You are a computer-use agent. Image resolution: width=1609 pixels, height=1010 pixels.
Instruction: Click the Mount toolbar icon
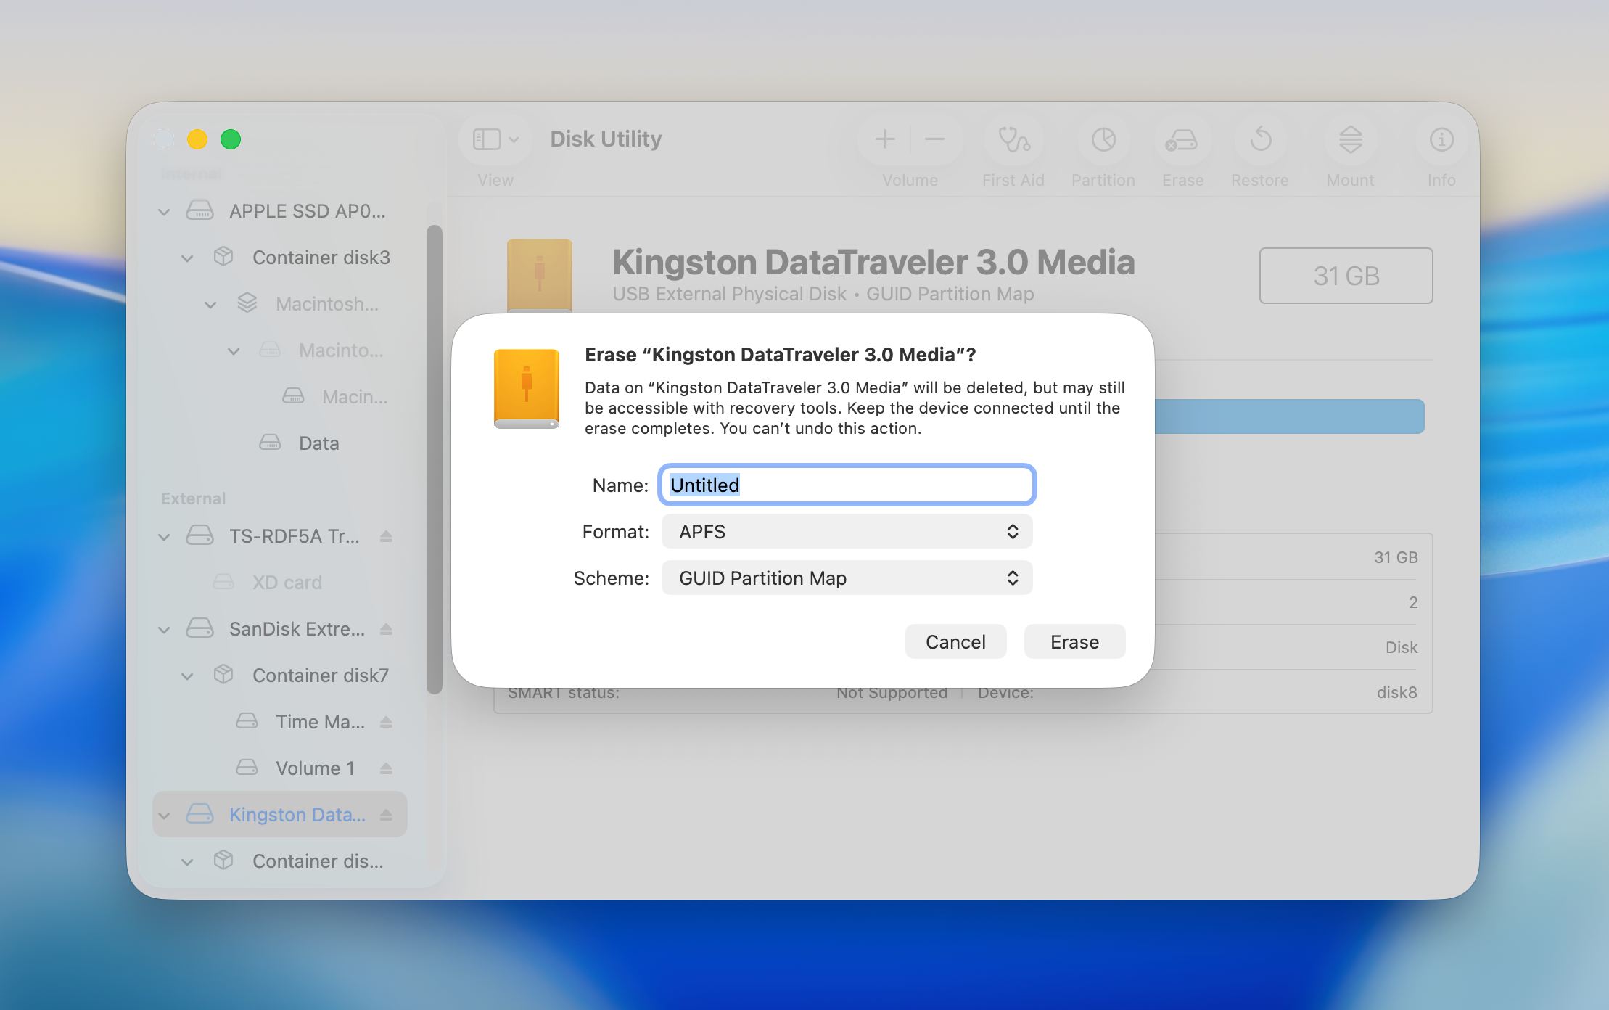[x=1350, y=139]
